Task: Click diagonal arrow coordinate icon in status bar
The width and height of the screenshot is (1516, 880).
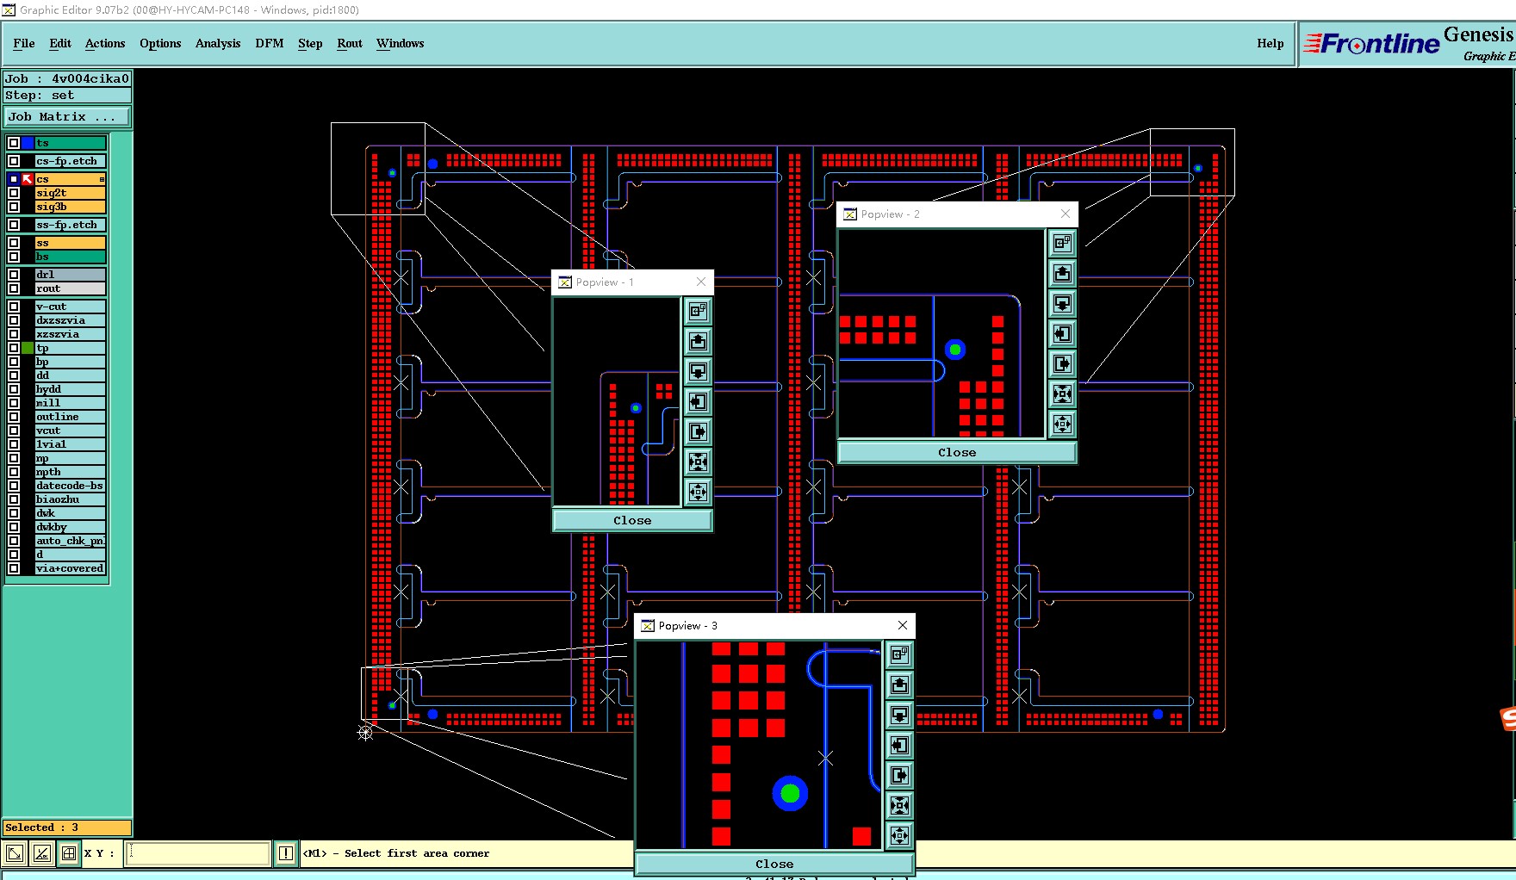Action: point(15,853)
